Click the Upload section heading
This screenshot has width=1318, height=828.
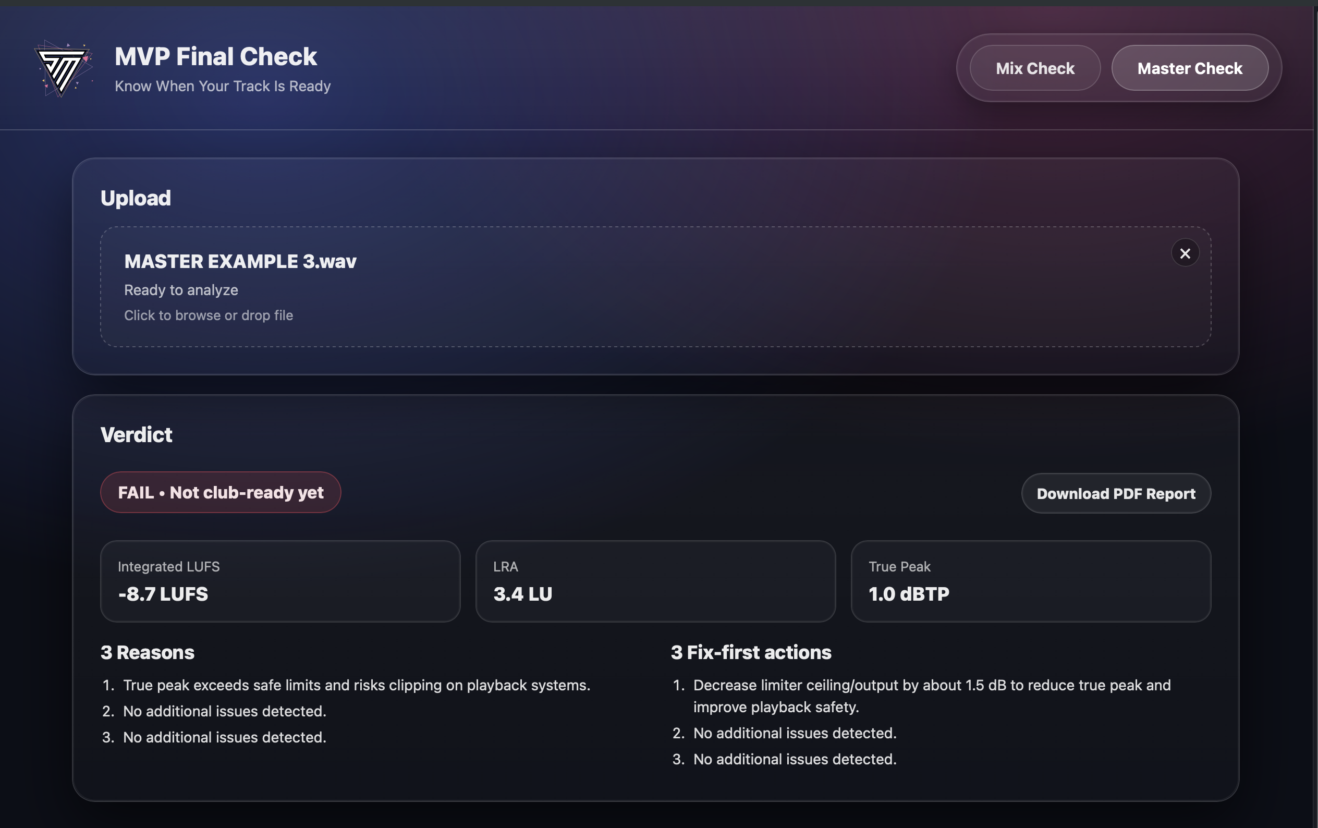(x=136, y=198)
